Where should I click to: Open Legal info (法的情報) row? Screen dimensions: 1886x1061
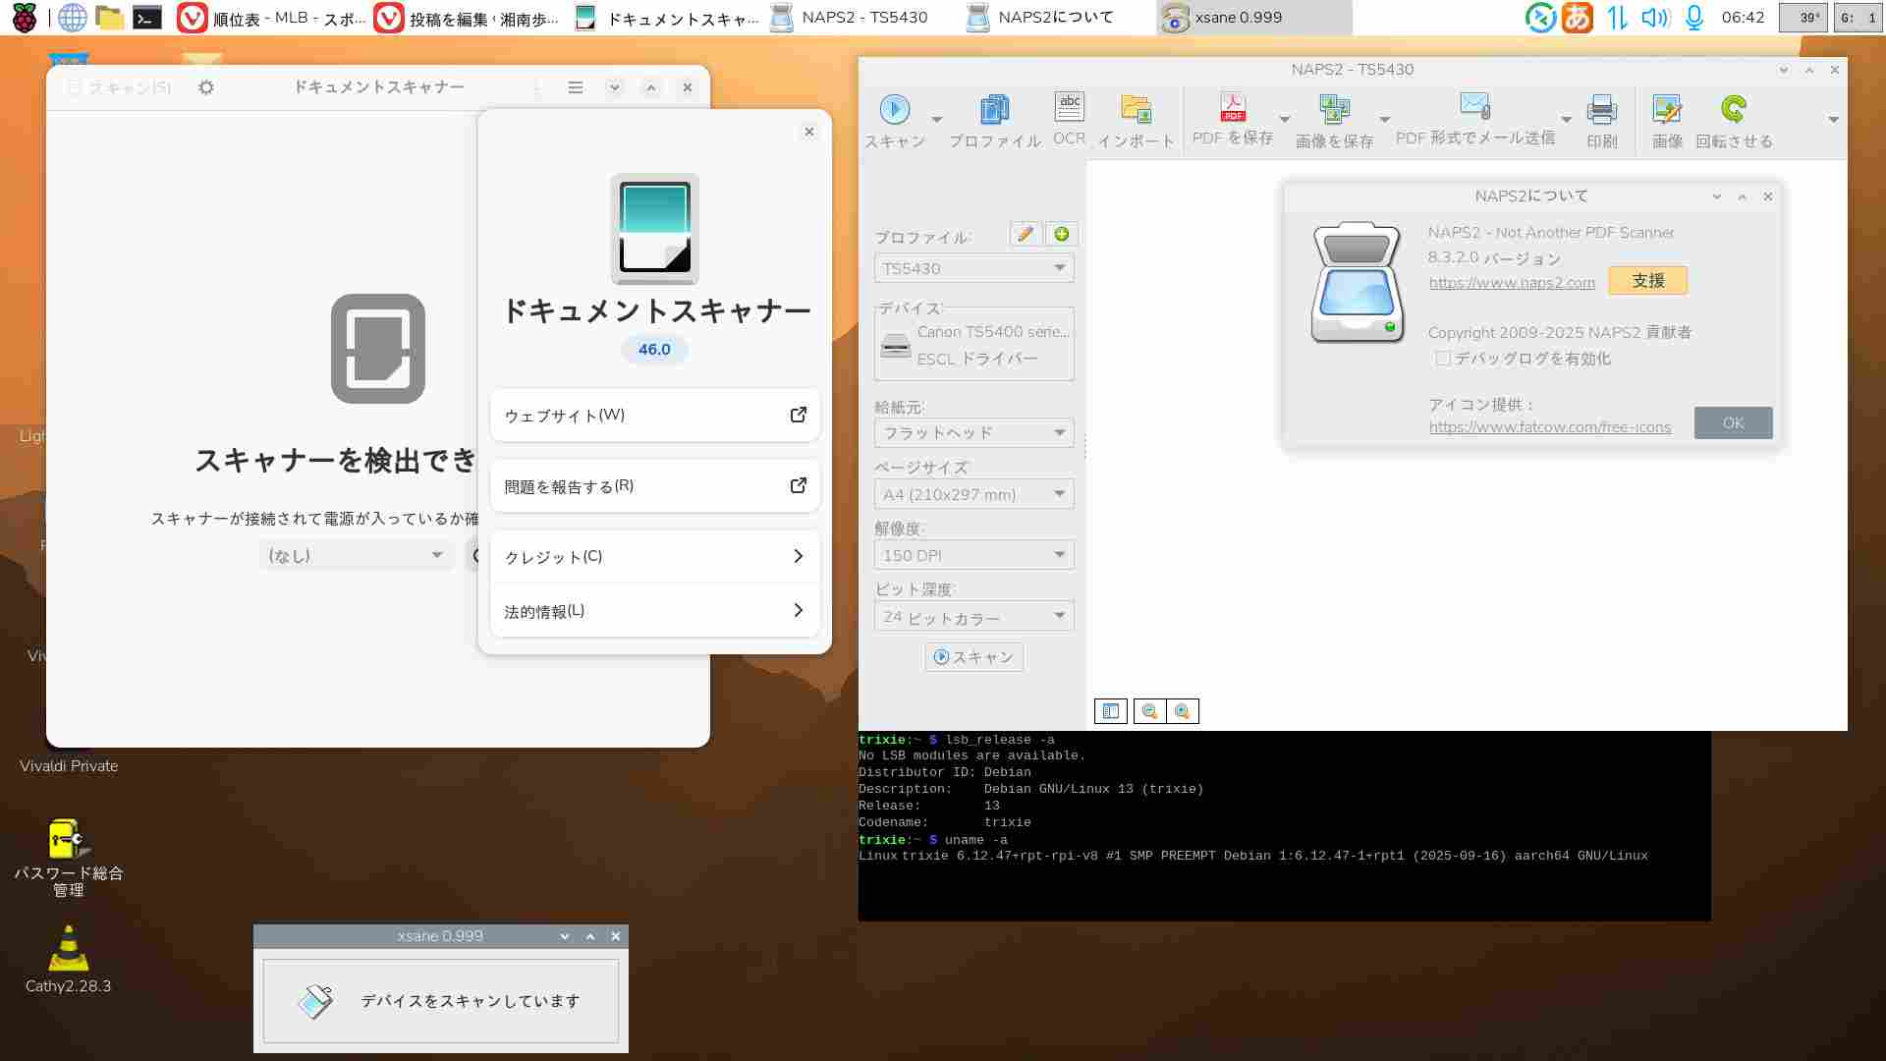(655, 611)
